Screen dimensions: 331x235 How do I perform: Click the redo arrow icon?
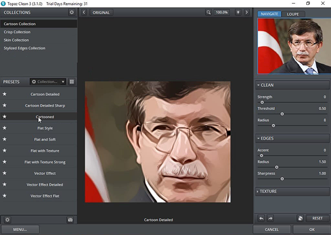[x=271, y=218]
